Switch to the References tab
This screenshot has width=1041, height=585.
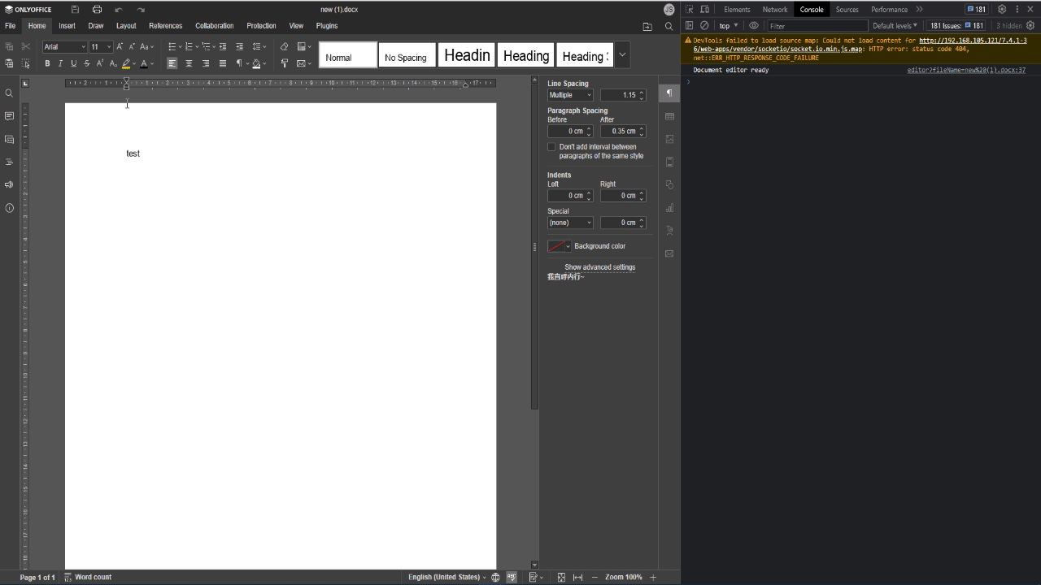[x=165, y=26]
